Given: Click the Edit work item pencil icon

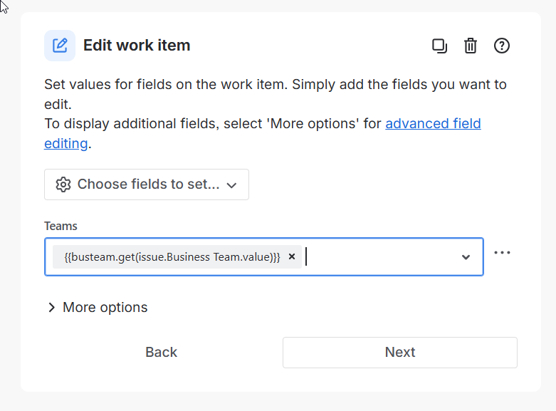Looking at the screenshot, I should [x=60, y=46].
